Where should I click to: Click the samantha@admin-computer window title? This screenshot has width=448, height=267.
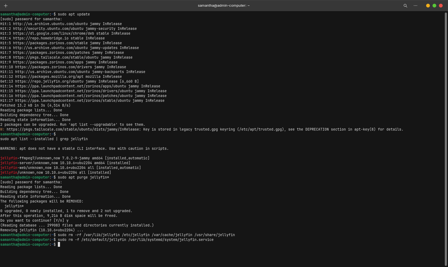pyautogui.click(x=223, y=6)
